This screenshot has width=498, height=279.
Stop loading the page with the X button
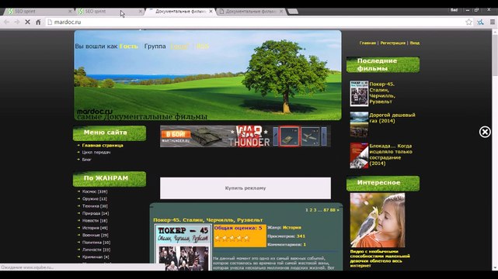27,22
